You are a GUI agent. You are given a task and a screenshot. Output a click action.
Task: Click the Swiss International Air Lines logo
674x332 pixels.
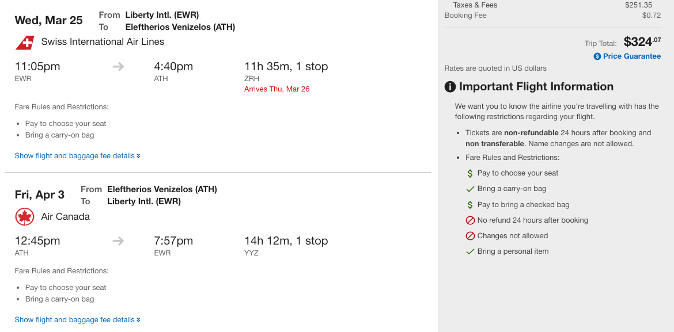(x=25, y=42)
